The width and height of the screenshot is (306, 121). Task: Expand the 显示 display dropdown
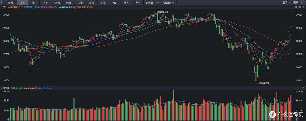coord(286,3)
